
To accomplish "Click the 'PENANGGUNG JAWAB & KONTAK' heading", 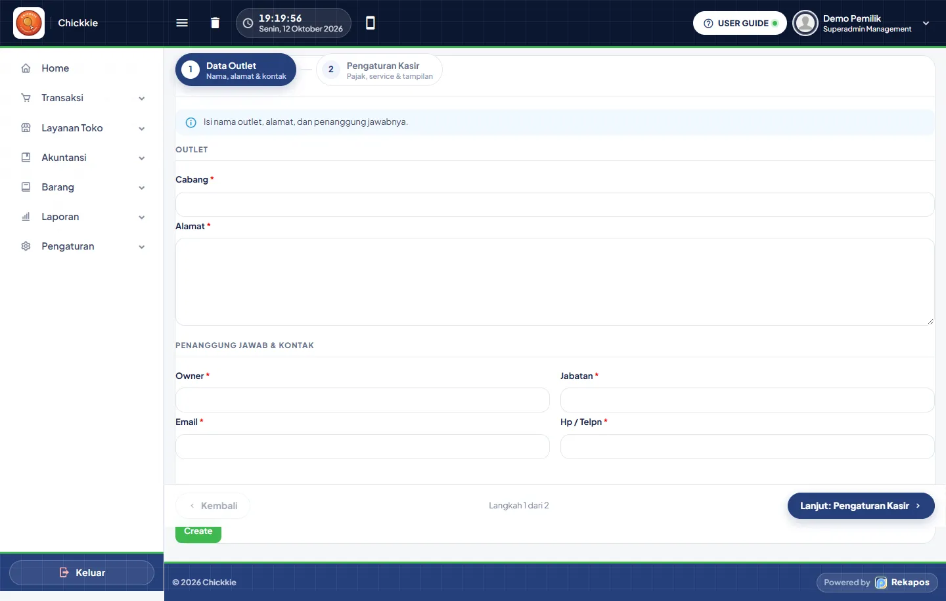I will pos(244,345).
